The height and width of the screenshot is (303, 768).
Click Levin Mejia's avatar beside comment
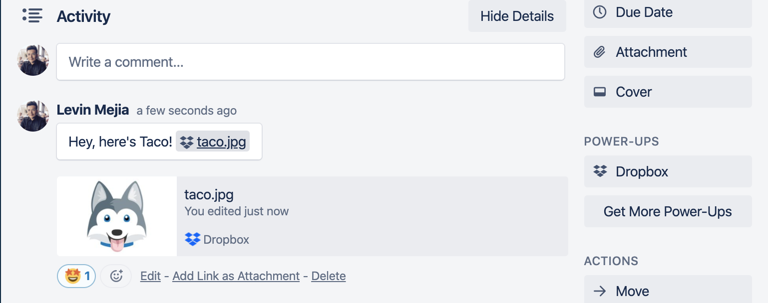tap(33, 116)
